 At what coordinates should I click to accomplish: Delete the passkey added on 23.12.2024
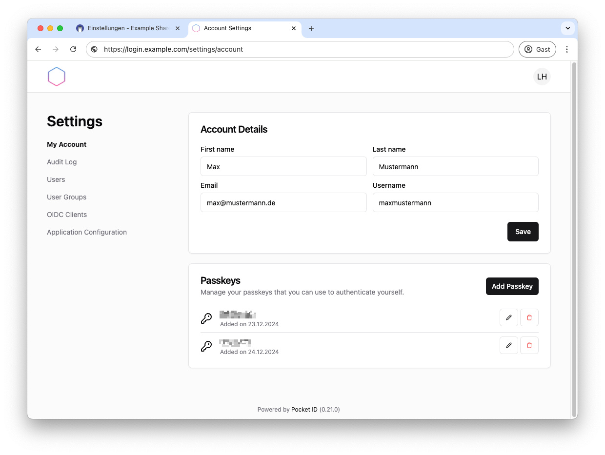(529, 317)
